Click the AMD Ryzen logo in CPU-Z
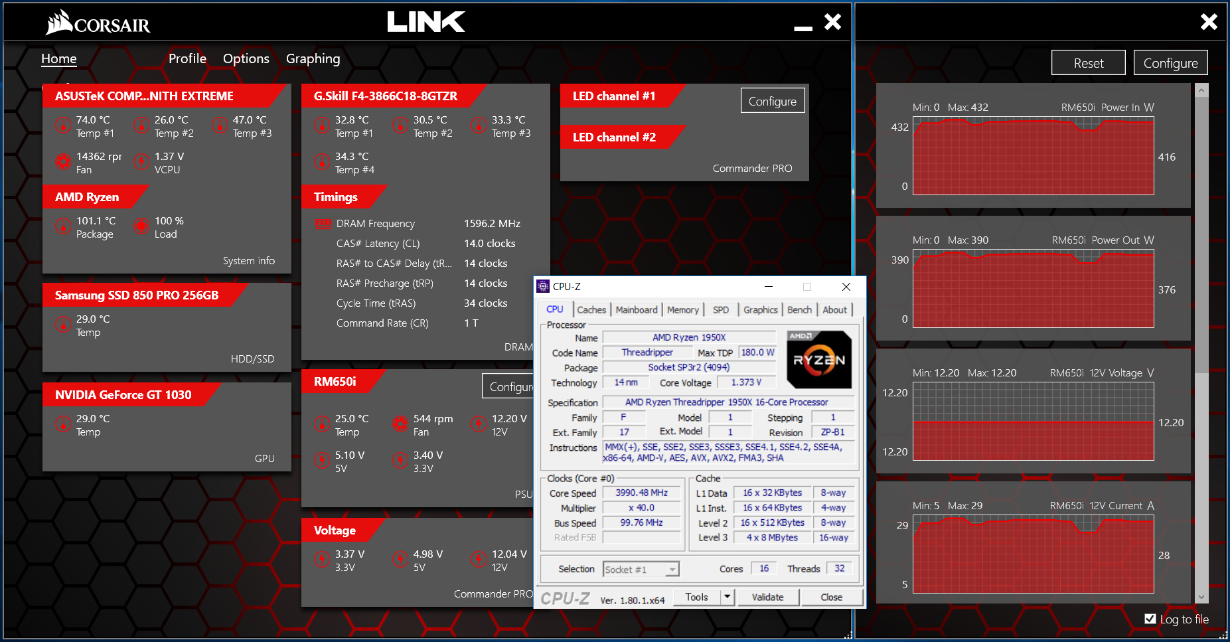 coord(819,359)
